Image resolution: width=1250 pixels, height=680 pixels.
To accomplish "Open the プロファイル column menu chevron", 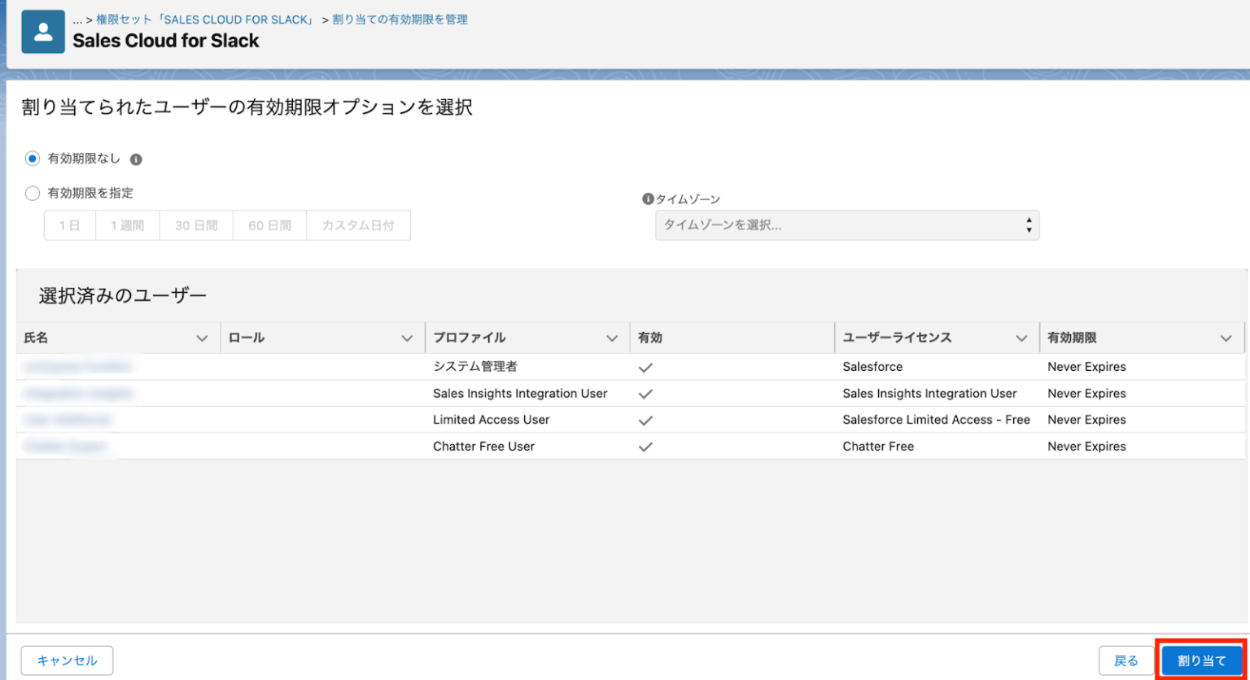I will [612, 338].
